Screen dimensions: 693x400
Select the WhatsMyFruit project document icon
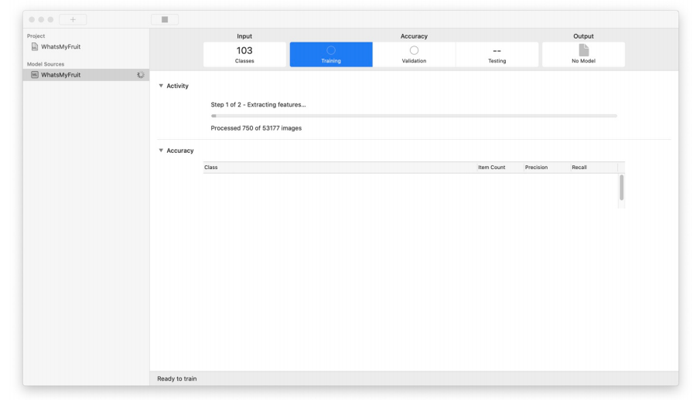[35, 47]
